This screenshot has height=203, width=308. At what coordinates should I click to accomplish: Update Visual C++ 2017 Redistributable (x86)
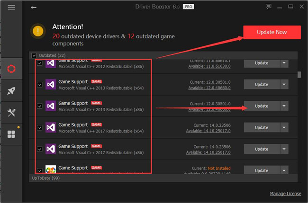262,149
